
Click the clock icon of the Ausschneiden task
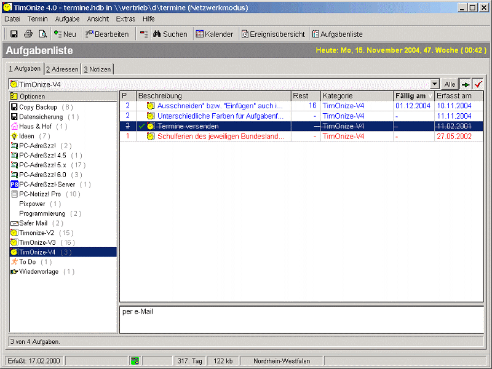point(151,106)
